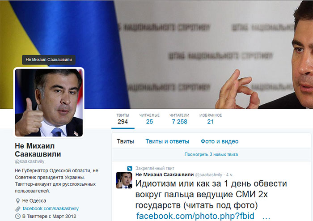Screen dimensions: 313x221
Task: Switch to the Твиты tab
Action: pos(125,141)
